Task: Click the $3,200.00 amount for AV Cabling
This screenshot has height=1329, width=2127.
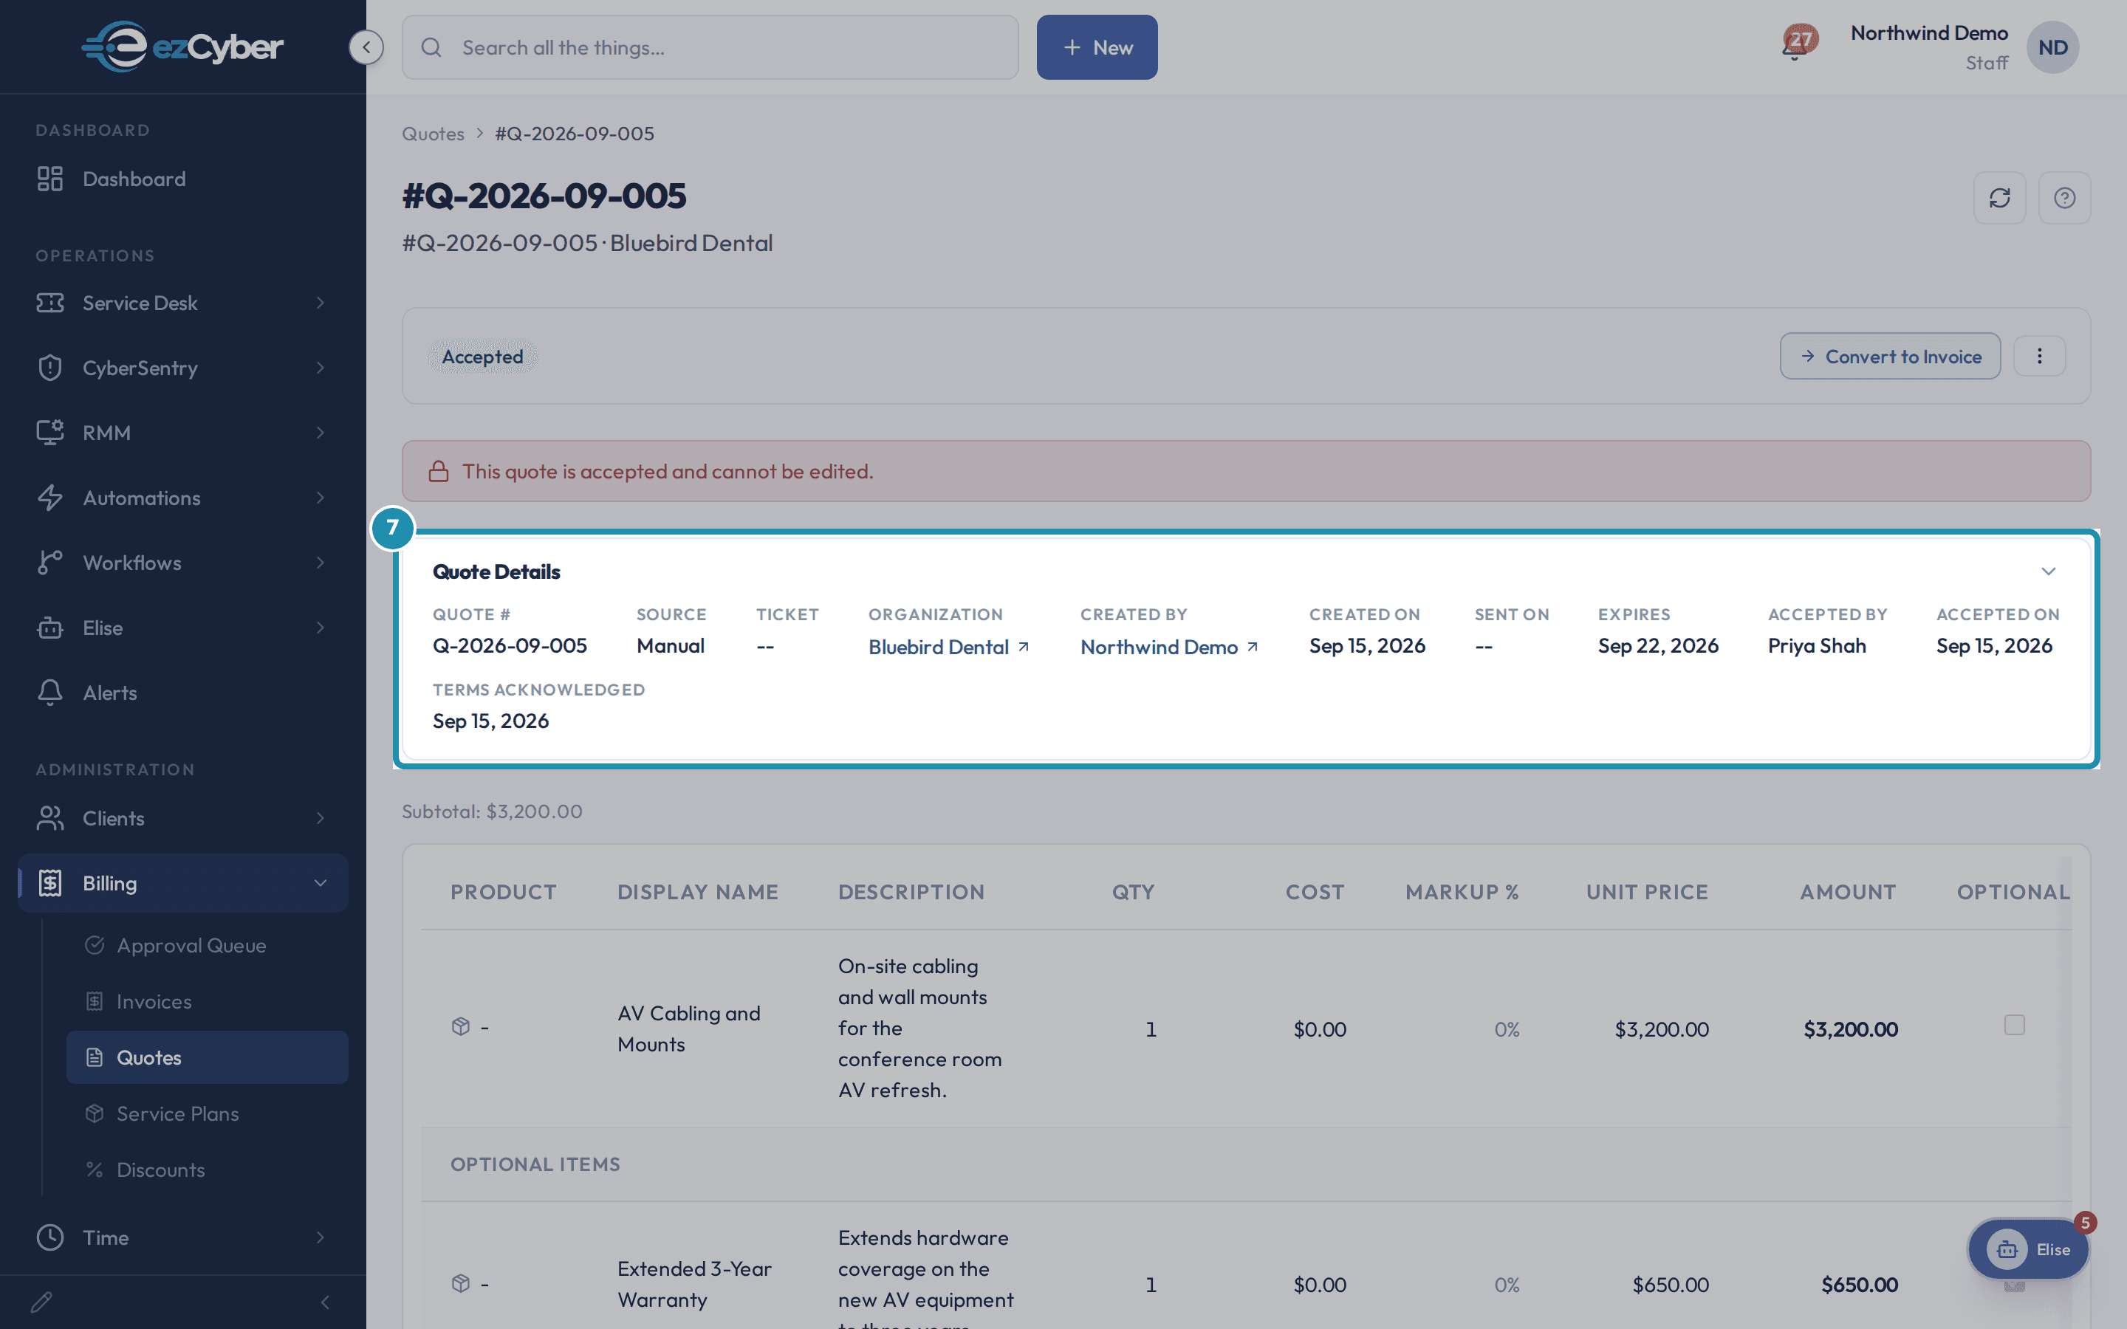Action: pyautogui.click(x=1850, y=1028)
